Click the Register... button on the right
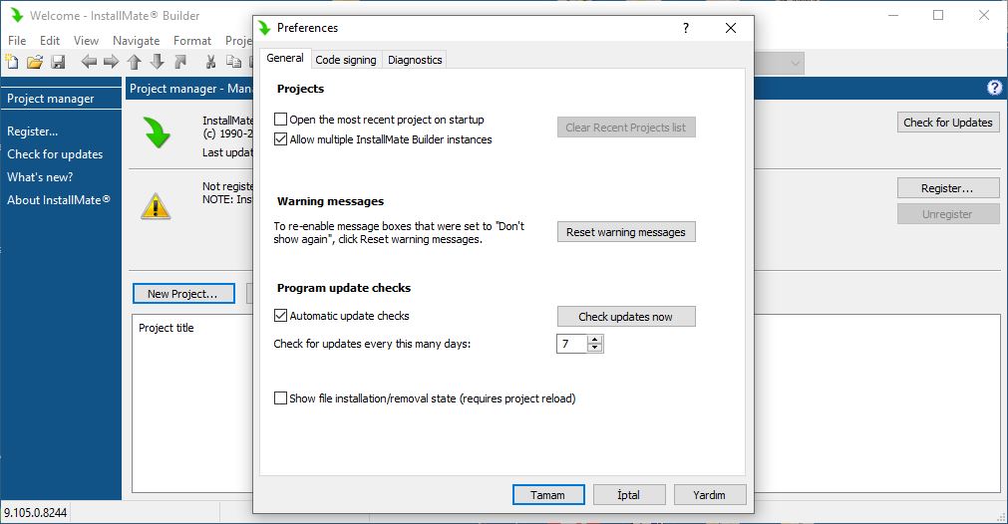 948,188
